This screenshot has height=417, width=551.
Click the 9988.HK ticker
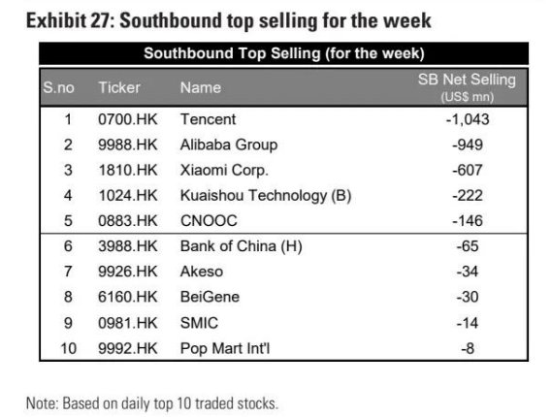(x=128, y=145)
